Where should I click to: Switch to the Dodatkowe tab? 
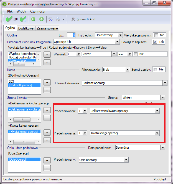pyautogui.click(x=26, y=28)
